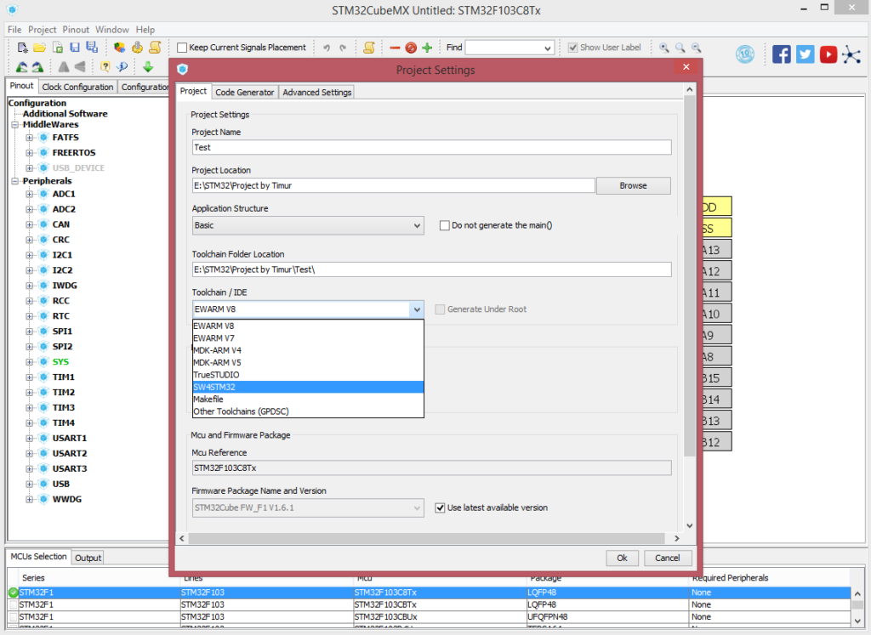Expand the ADC1 peripheral node
871x635 pixels.
point(30,195)
